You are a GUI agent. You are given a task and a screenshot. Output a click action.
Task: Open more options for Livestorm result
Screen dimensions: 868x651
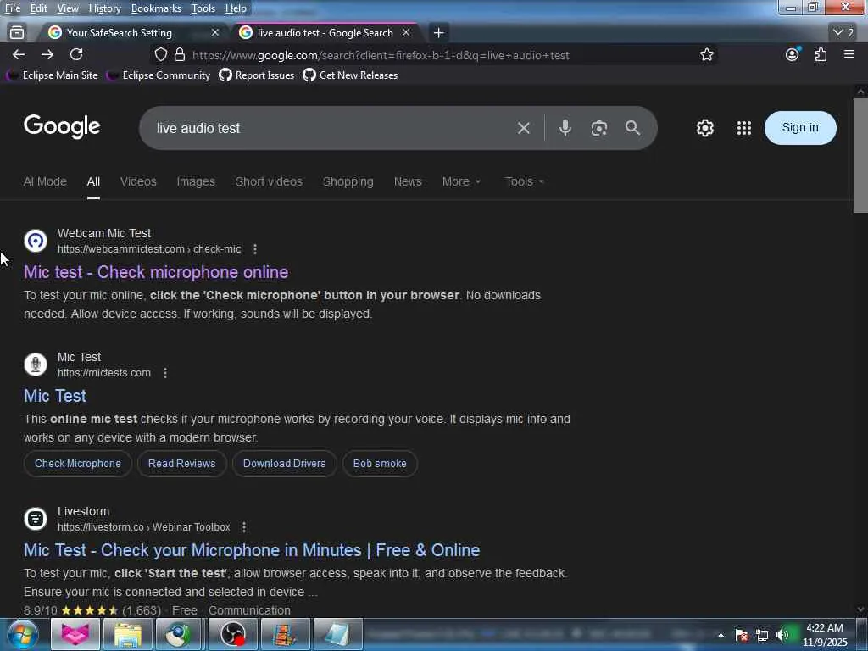pos(244,527)
